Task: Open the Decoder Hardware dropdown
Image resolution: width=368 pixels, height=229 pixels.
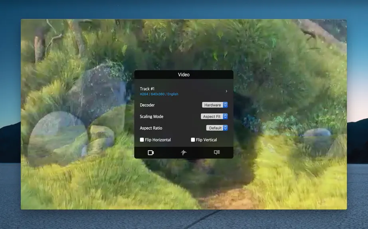Action: (x=215, y=105)
